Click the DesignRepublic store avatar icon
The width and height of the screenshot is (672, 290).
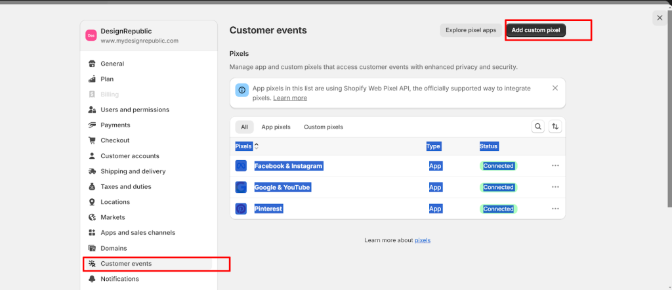(x=91, y=36)
